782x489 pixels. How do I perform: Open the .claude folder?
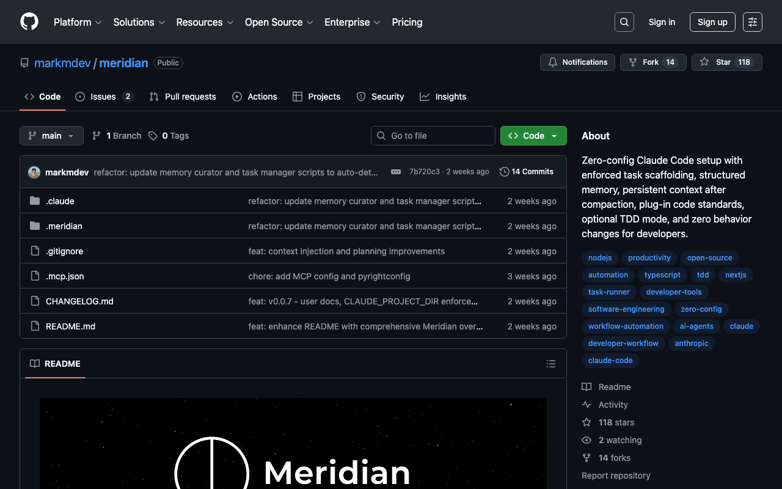pos(60,201)
